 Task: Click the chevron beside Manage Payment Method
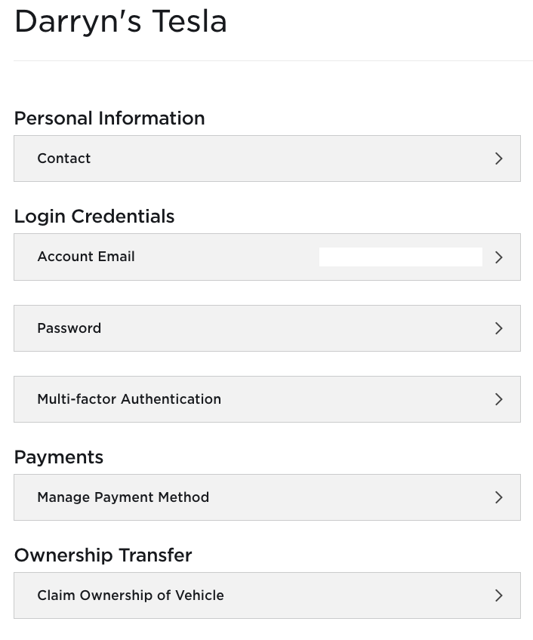(x=498, y=497)
